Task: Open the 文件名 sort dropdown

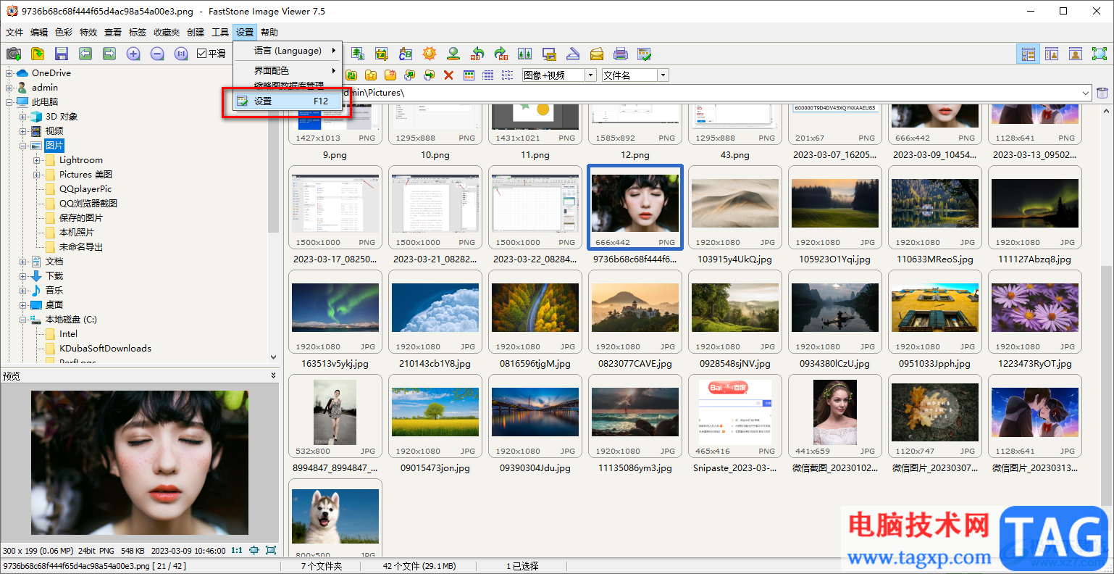Action: [663, 75]
